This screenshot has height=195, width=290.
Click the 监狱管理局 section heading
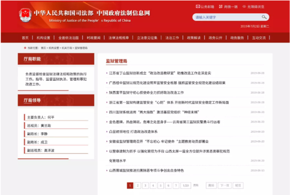[x=117, y=61]
